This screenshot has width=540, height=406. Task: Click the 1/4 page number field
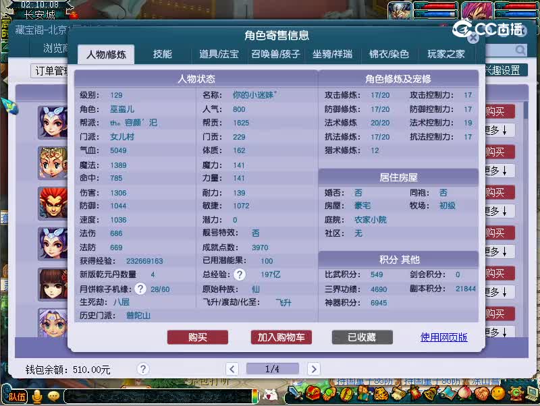[x=273, y=369]
